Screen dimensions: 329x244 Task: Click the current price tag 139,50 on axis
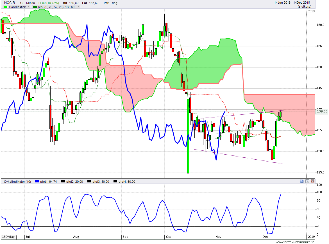pyautogui.click(x=322, y=111)
